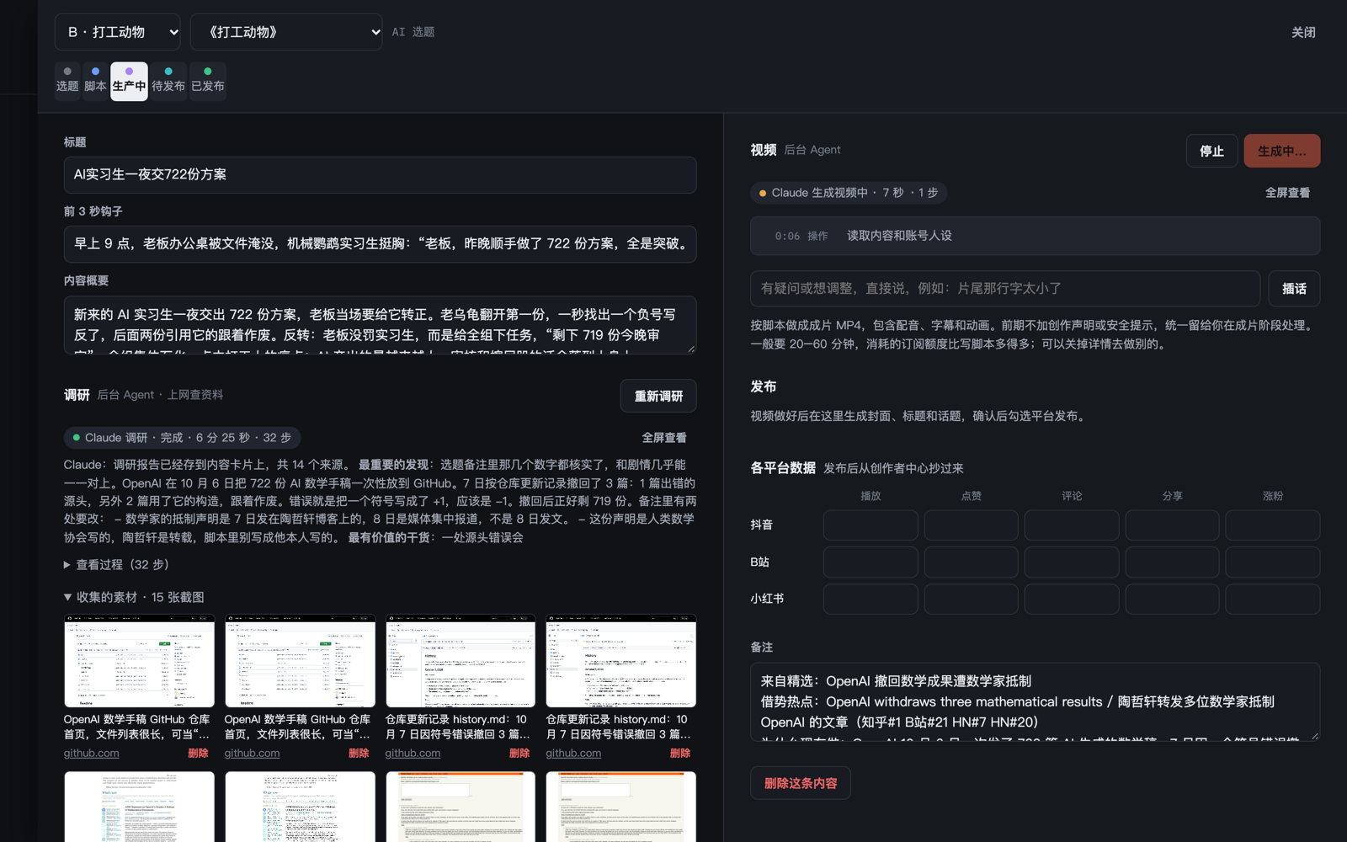Image resolution: width=1347 pixels, height=842 pixels.
Task: Open the fourth thumbnail, 仓库更新记录 history.md
Action: coord(621,661)
